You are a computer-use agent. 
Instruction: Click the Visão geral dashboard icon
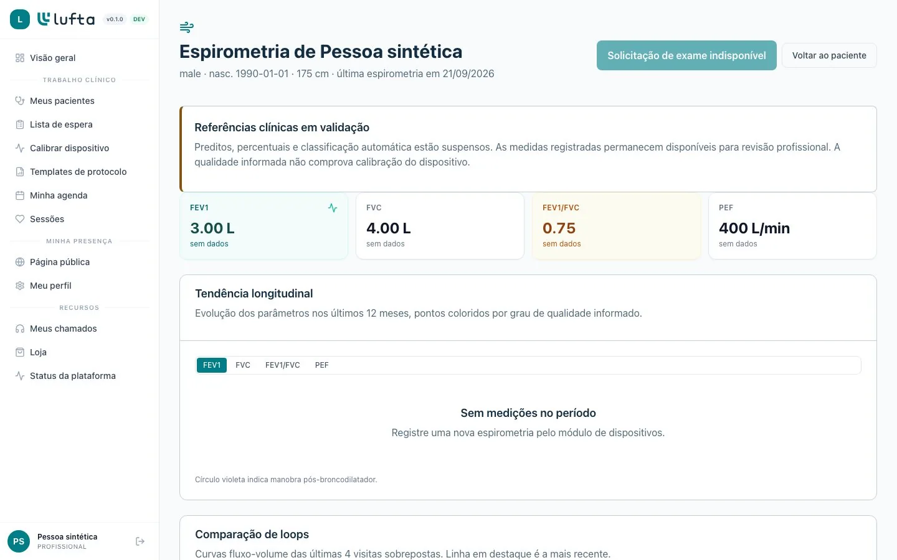click(20, 58)
